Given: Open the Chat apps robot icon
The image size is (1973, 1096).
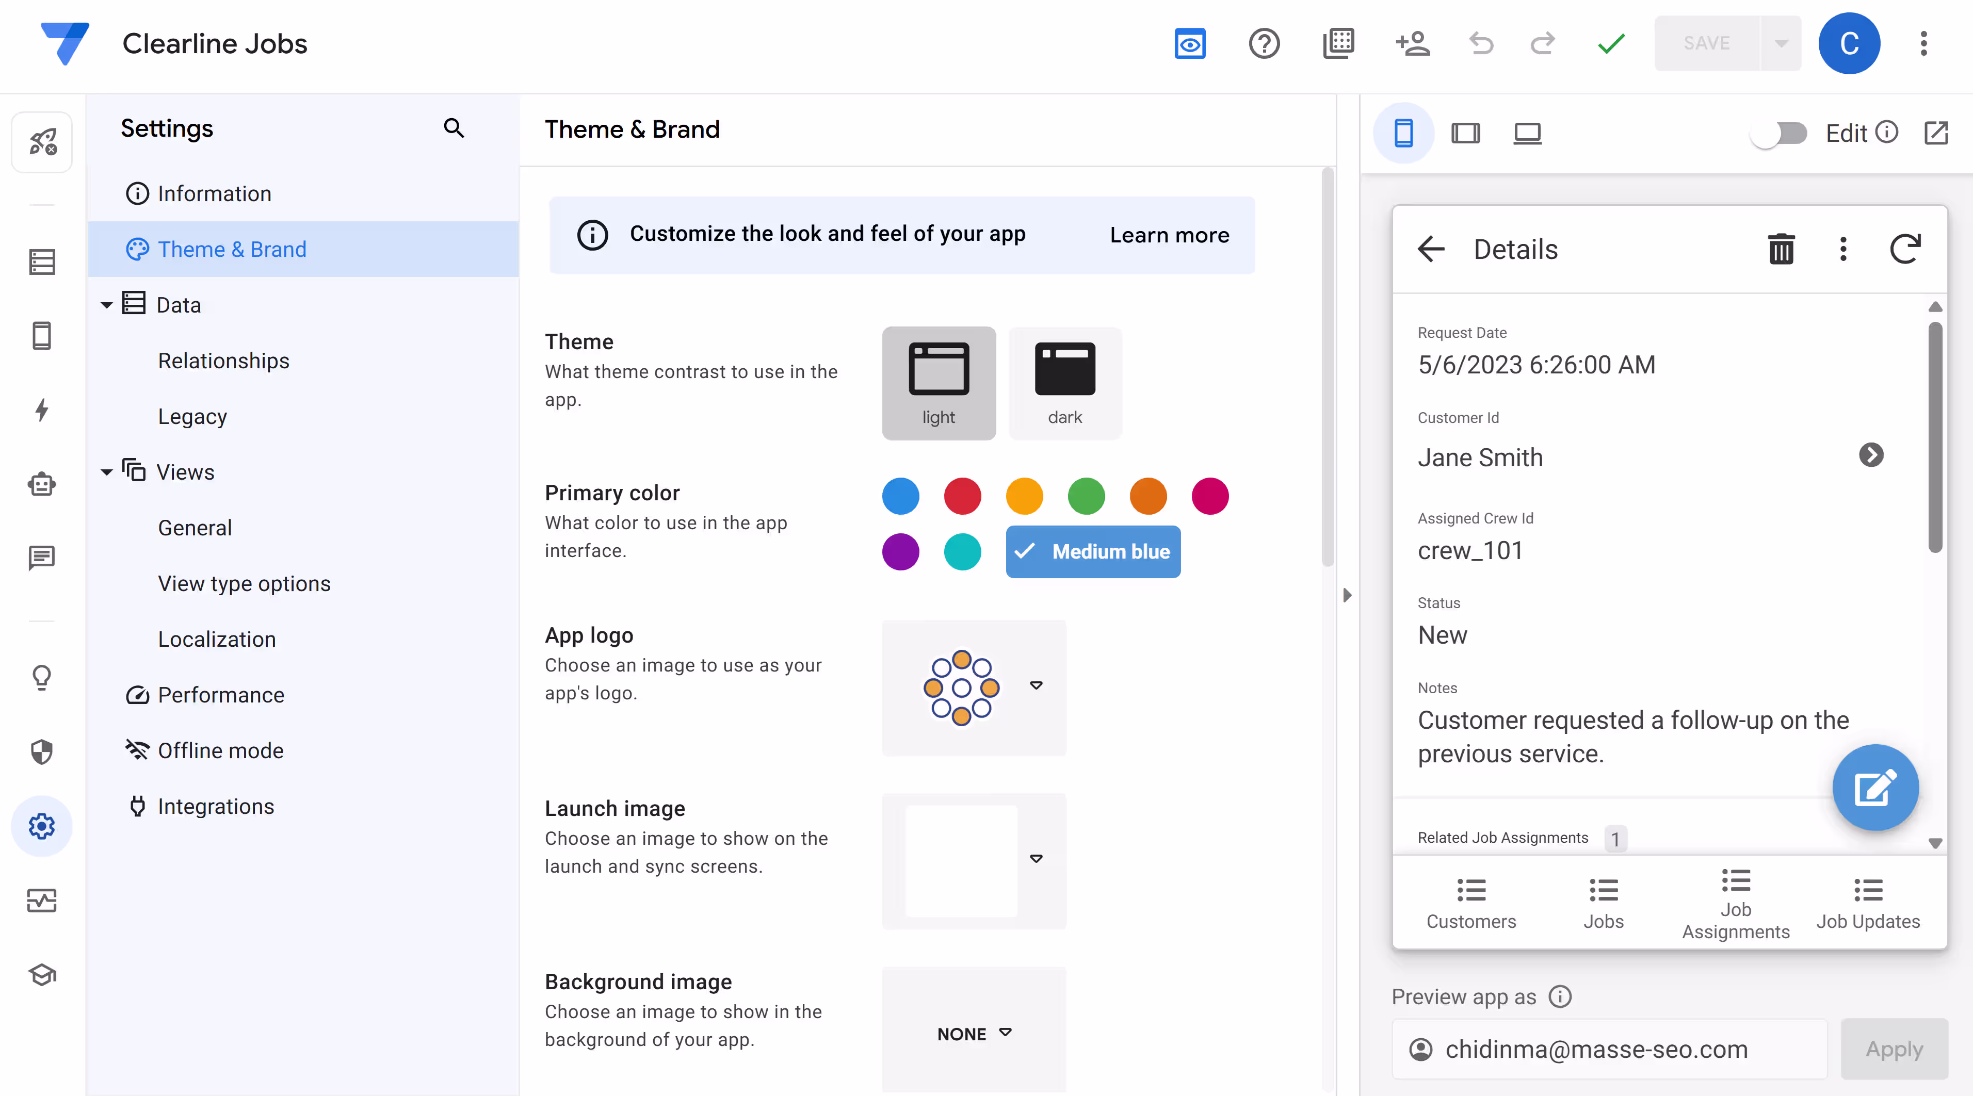Looking at the screenshot, I should [x=42, y=484].
